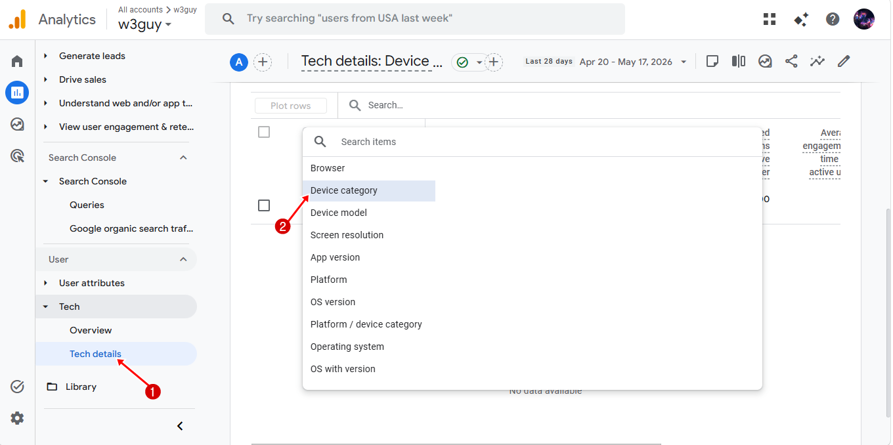The height and width of the screenshot is (445, 893).
Task: Open the w3guy account selector dropdown
Action: click(x=145, y=24)
